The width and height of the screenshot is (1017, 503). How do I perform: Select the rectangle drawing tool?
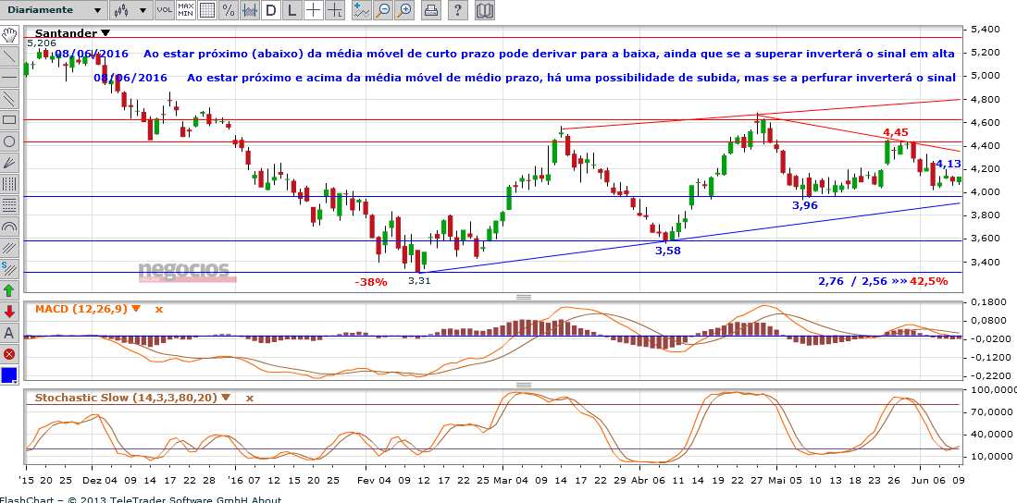10,120
